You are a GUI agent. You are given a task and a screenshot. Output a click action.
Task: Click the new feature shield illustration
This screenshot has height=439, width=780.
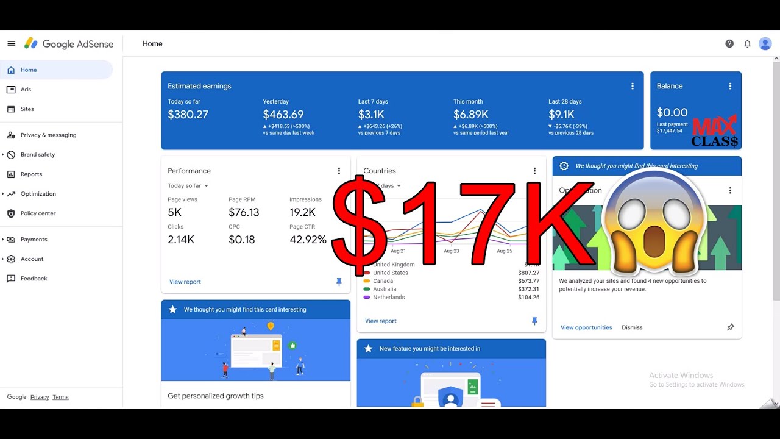pos(452,382)
